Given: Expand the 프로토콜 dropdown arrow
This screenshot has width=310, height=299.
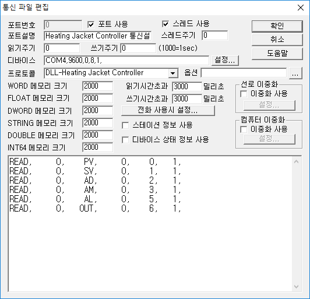Looking at the screenshot, I should point(173,73).
